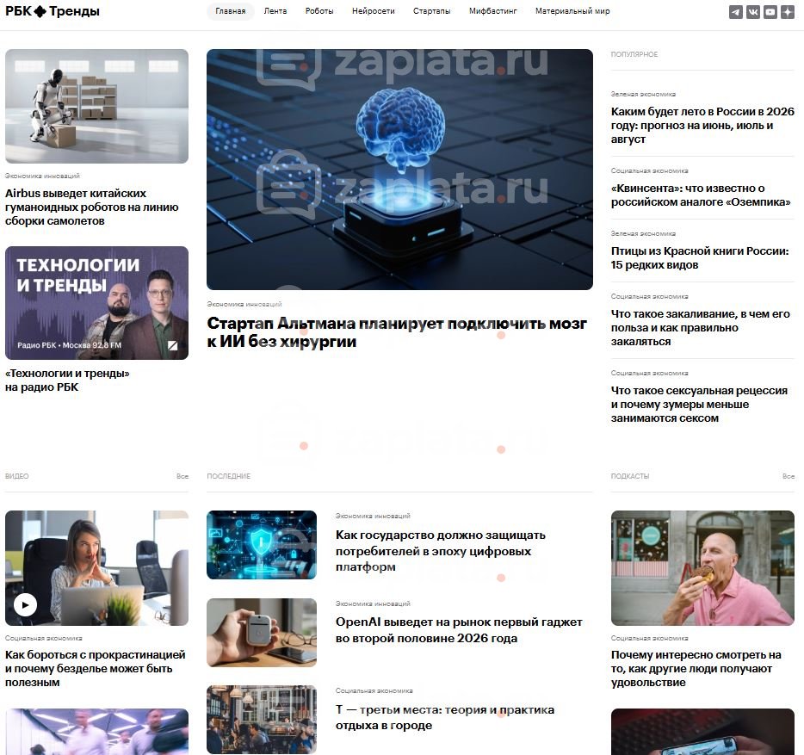
Task: Read the закаливание article
Action: coord(701,328)
